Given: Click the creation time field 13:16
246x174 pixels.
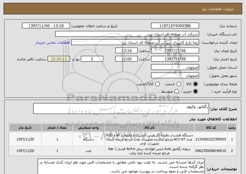Looking at the screenshot, I should click(x=127, y=51).
